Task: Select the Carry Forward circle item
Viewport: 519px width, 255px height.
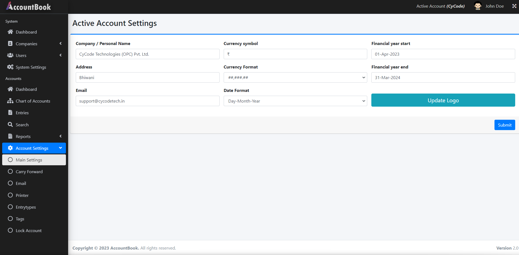Action: [10, 172]
